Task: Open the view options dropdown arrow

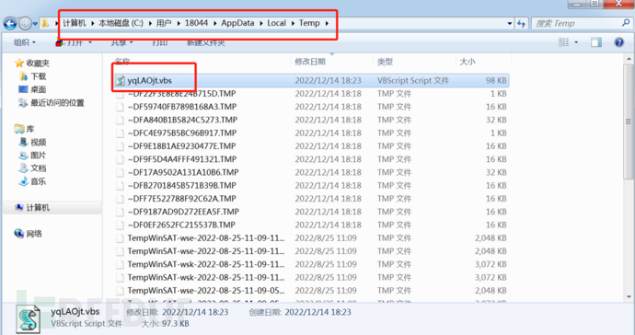Action: [576, 42]
